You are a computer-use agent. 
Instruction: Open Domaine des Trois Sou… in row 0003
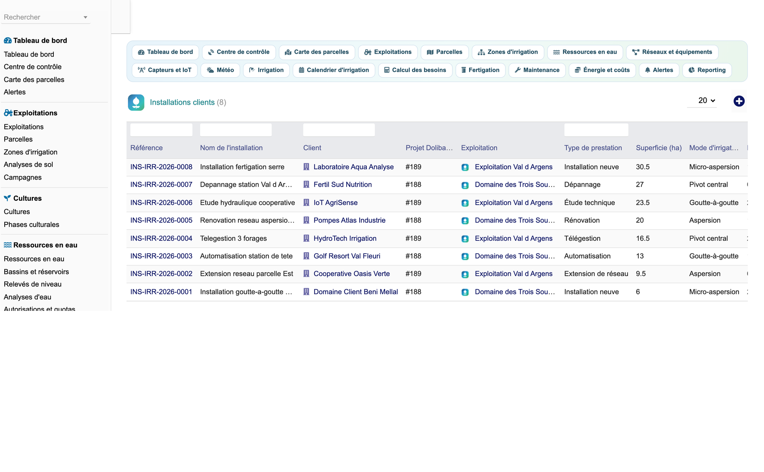pos(515,256)
